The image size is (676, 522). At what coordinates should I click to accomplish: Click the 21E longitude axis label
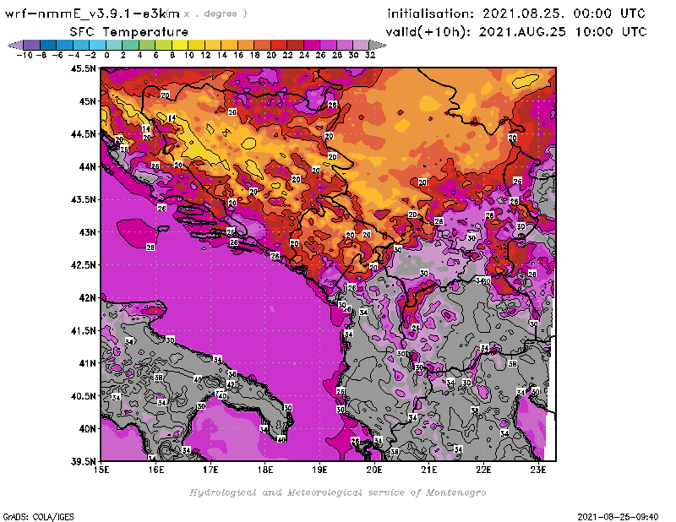(429, 470)
